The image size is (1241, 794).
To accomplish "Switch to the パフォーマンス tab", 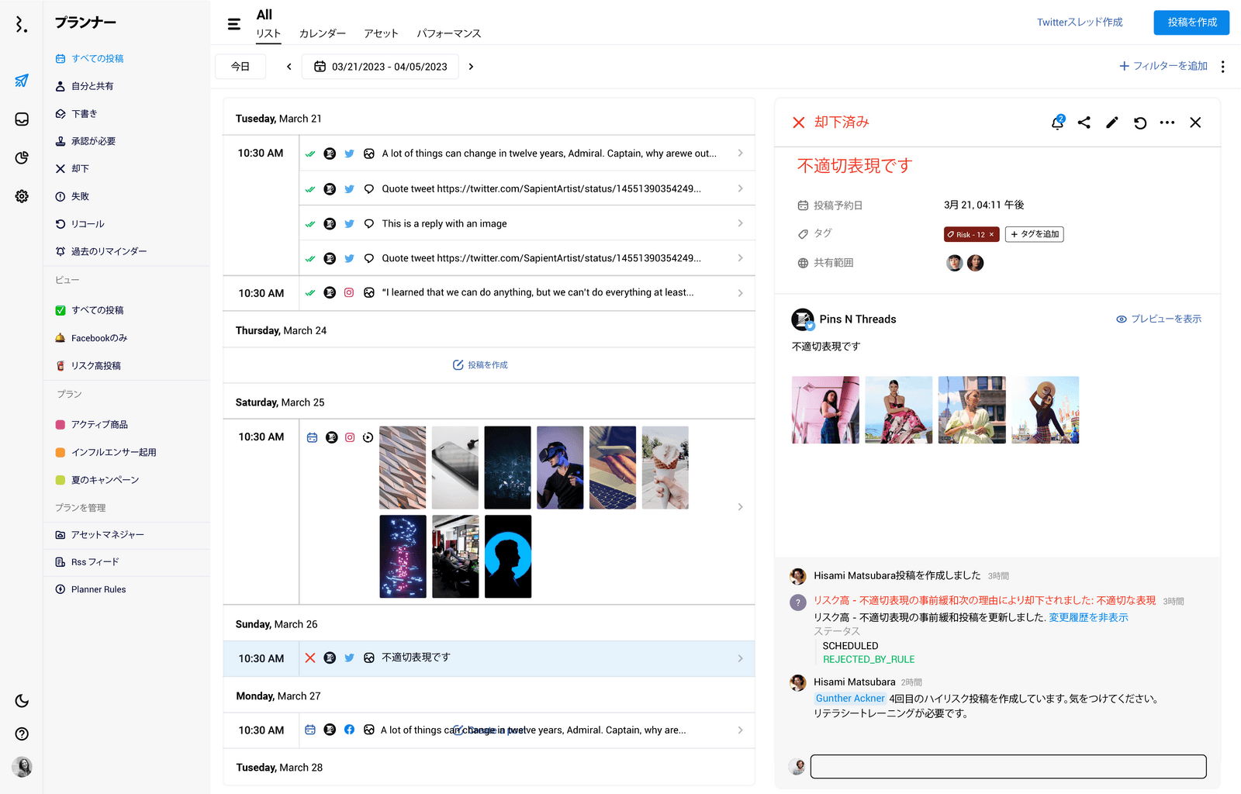I will [448, 33].
